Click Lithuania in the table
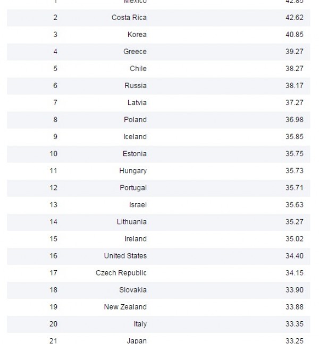Screen dimensions: 319x344 (x=132, y=222)
